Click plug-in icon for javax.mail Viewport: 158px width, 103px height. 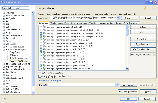coord(45,62)
